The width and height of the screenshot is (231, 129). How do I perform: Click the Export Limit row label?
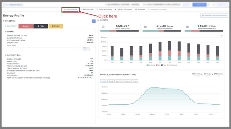12,43
